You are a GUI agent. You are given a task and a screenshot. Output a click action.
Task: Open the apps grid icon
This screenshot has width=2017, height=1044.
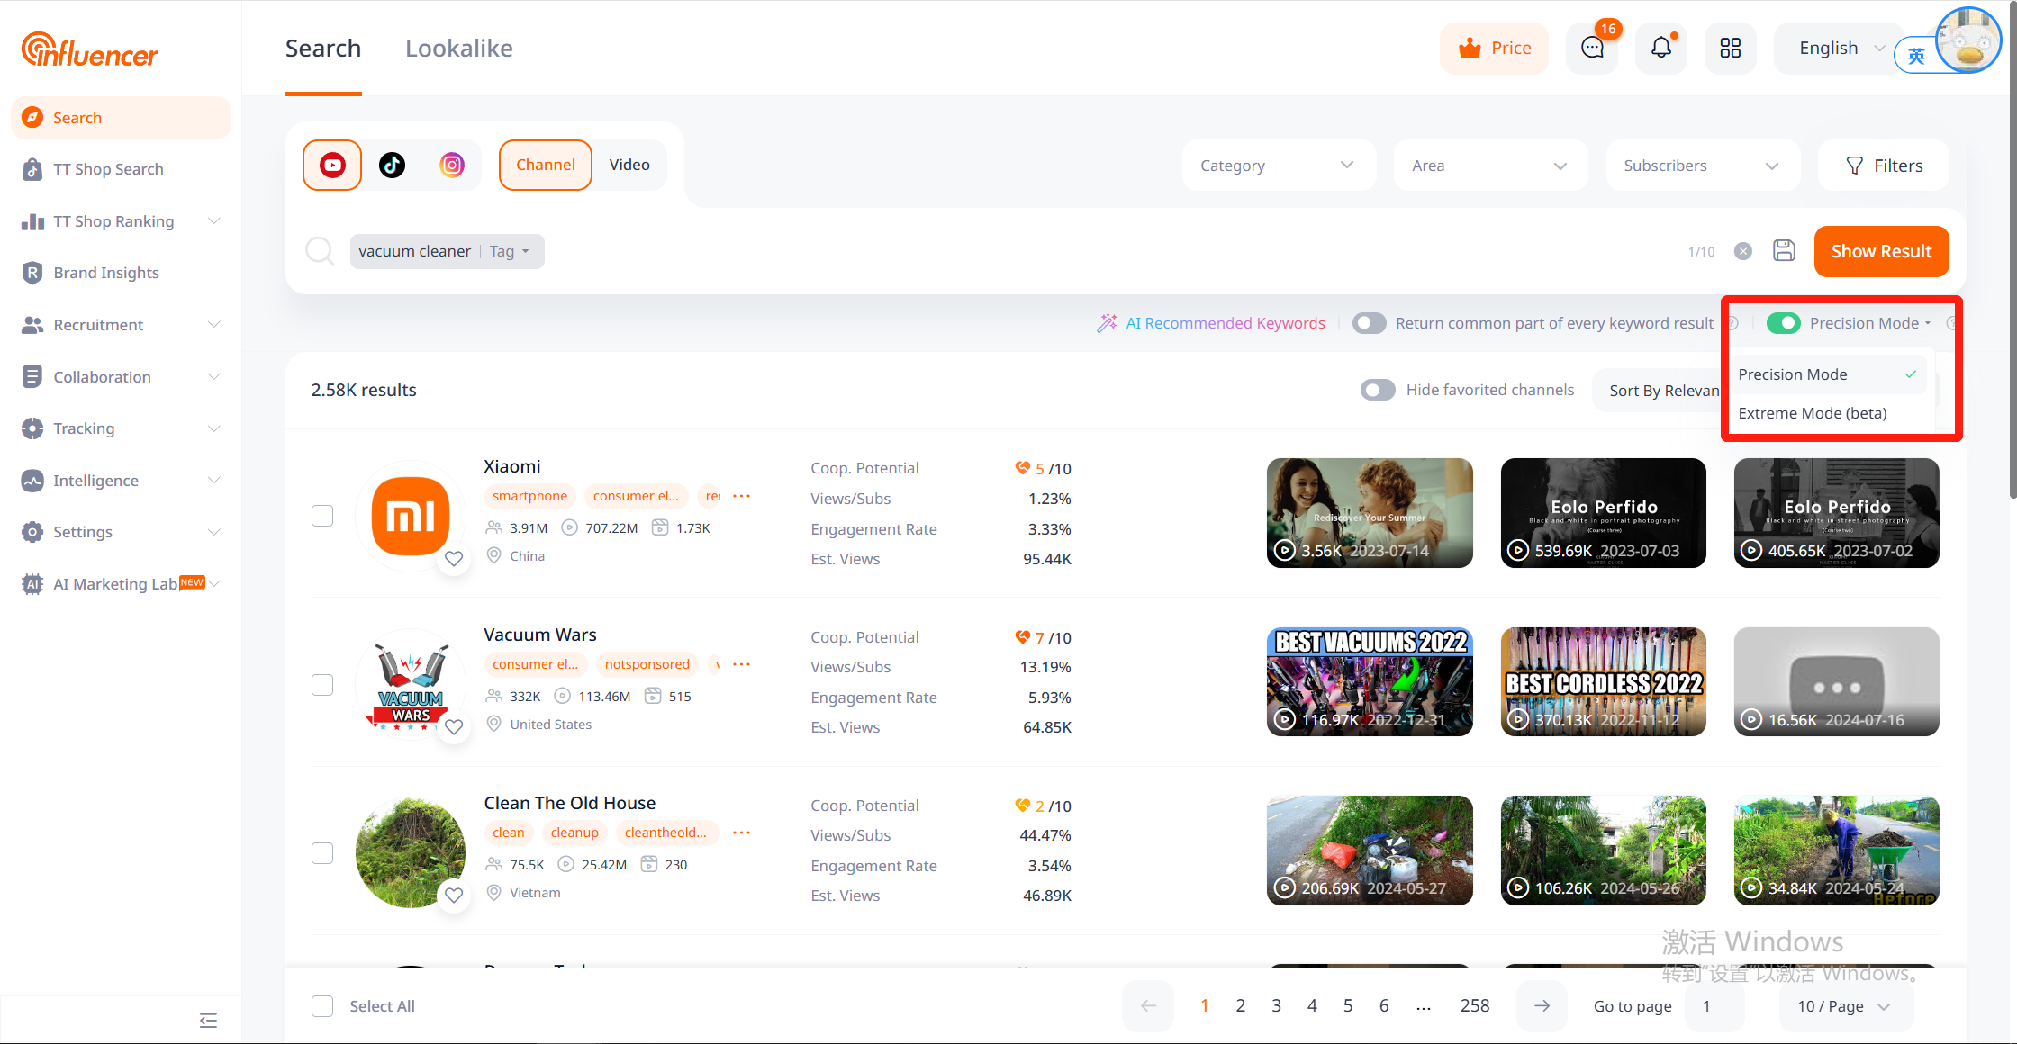click(x=1730, y=48)
